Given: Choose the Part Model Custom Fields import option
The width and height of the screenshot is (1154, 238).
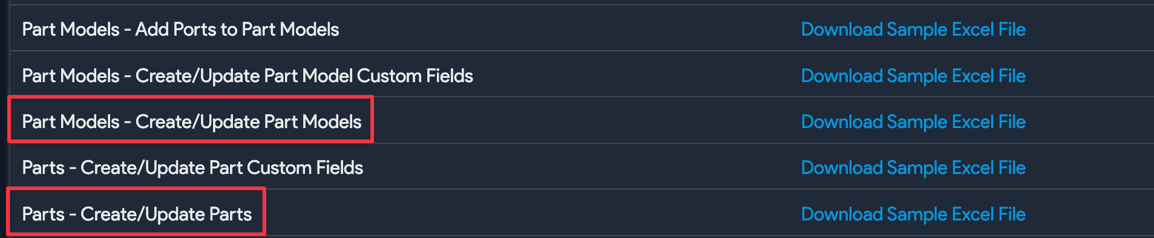Looking at the screenshot, I should point(248,76).
